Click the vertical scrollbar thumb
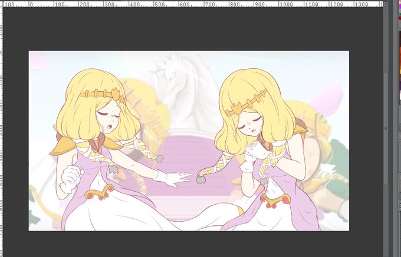The image size is (401, 257). [x=386, y=128]
